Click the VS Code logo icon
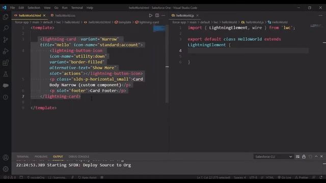This screenshot has height=183, width=326. coord(5,8)
